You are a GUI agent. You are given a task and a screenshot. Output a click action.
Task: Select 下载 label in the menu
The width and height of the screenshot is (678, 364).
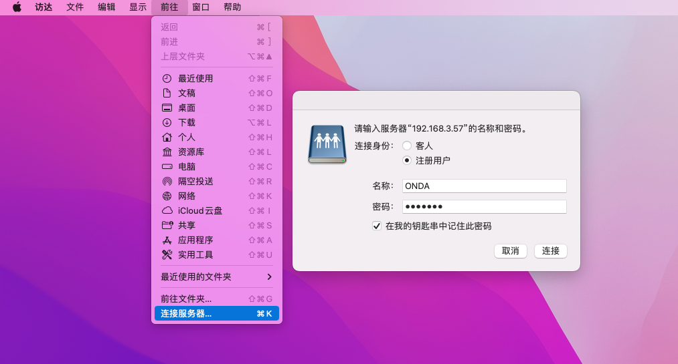[187, 122]
